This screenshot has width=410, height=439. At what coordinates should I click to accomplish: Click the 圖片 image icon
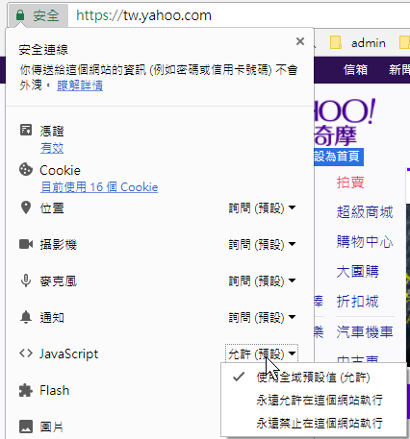pos(26,427)
